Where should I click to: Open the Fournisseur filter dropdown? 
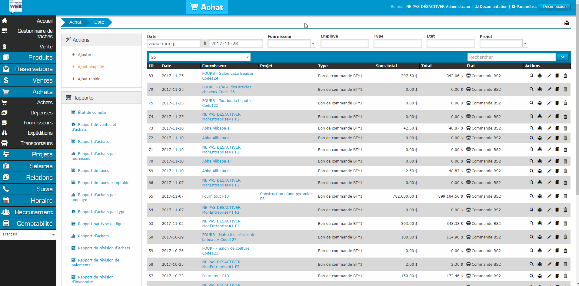pyautogui.click(x=313, y=44)
